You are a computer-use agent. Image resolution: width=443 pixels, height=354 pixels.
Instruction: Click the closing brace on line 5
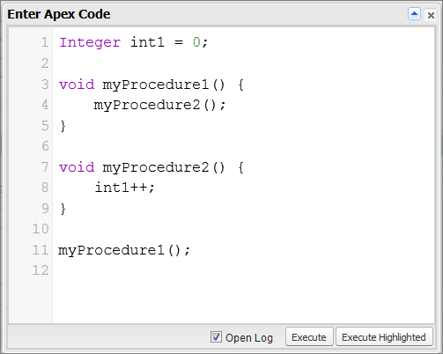point(63,126)
